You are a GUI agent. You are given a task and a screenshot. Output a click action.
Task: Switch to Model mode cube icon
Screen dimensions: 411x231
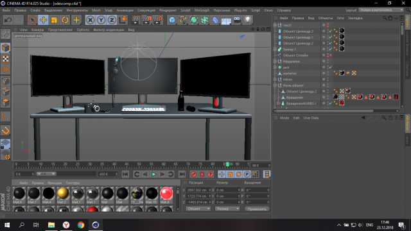[6, 48]
